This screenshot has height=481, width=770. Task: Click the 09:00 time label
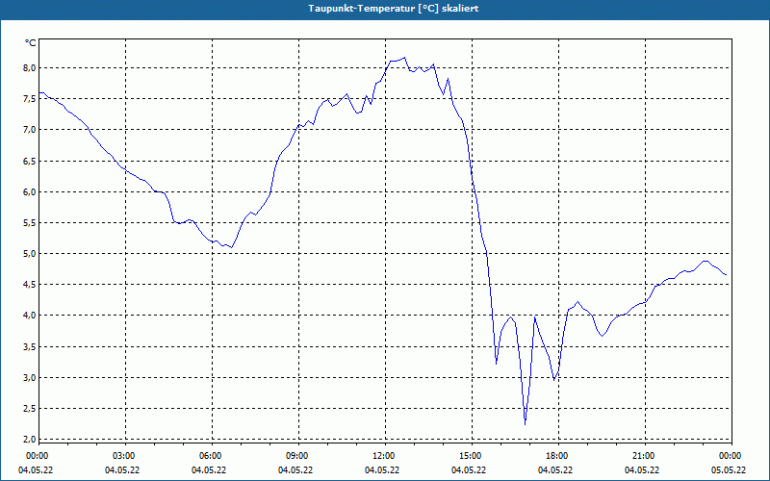[x=298, y=456]
